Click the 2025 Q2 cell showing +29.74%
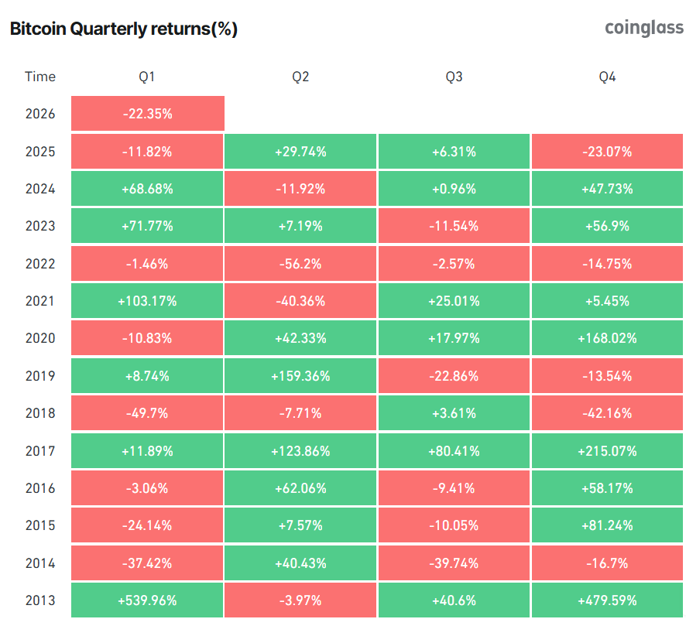The width and height of the screenshot is (686, 619). pyautogui.click(x=300, y=152)
